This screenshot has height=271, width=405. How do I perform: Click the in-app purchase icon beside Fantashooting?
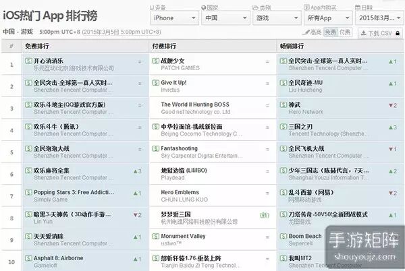coord(156,148)
